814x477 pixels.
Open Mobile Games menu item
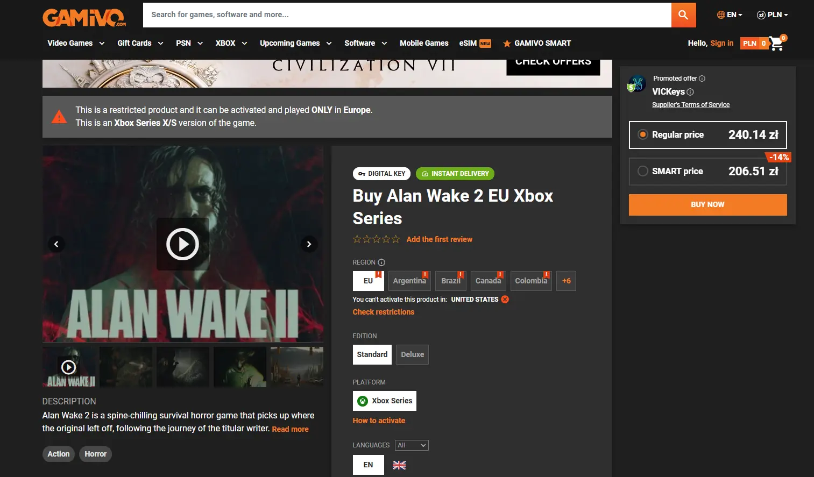coord(424,43)
